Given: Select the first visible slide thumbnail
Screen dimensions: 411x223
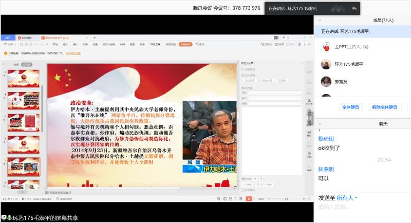Looking at the screenshot, I should 24,79.
